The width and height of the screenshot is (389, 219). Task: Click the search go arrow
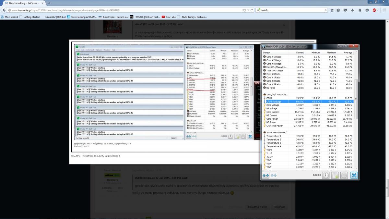coord(325,10)
